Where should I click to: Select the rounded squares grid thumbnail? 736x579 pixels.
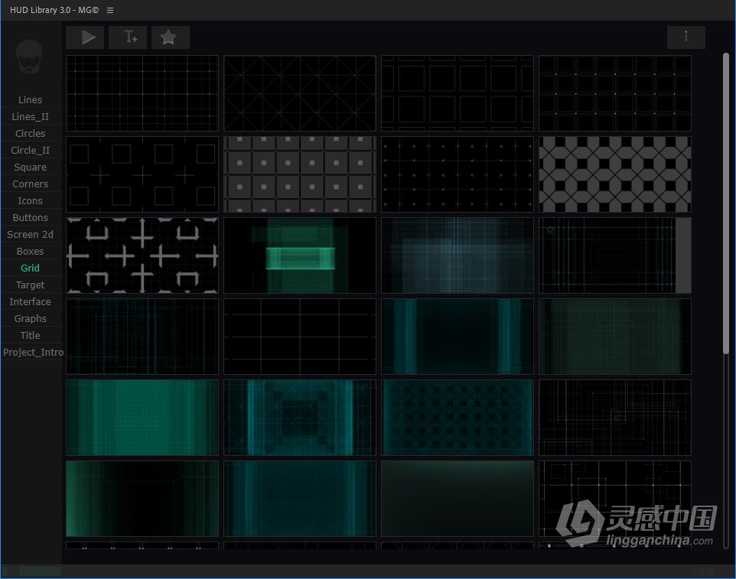point(458,93)
